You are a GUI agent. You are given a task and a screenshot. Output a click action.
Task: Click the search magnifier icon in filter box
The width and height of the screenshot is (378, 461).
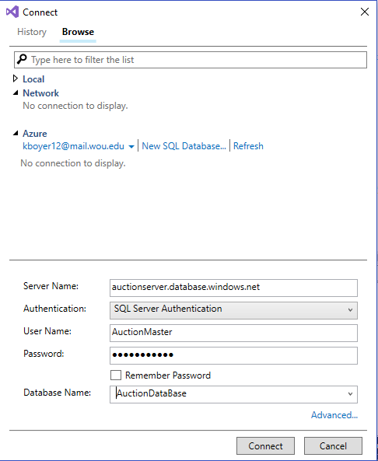(x=22, y=59)
